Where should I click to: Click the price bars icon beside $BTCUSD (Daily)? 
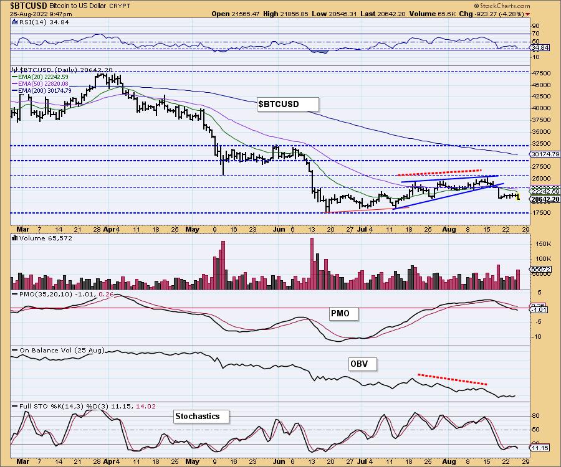pos(14,70)
